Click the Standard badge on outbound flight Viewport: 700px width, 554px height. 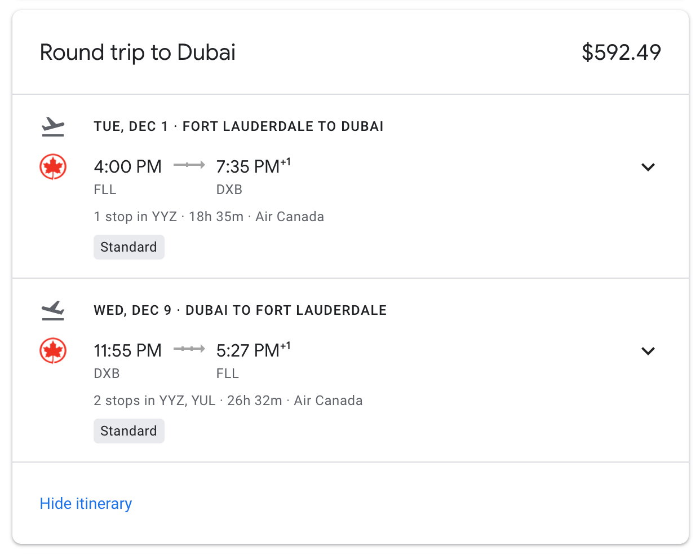[x=129, y=247]
